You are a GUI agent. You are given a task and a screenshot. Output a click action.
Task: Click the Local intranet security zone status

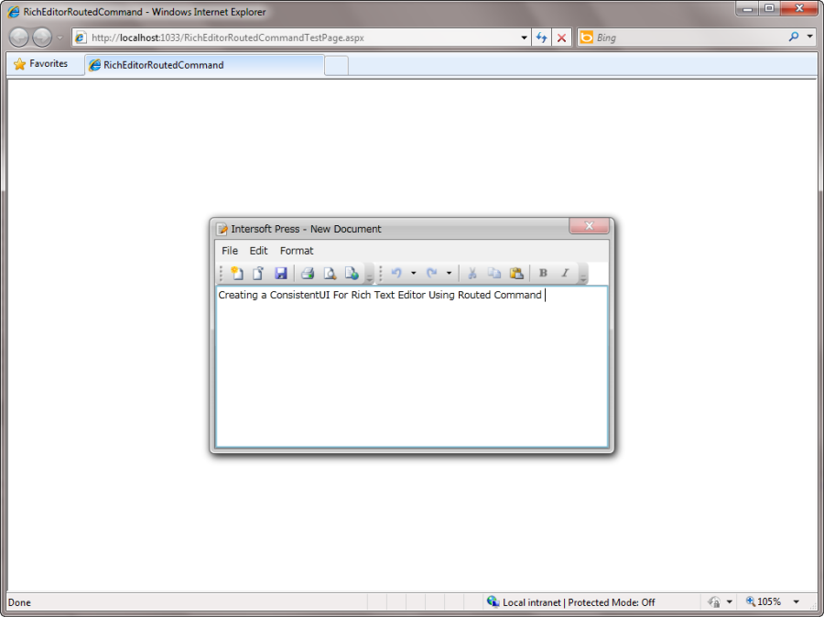[x=571, y=602]
